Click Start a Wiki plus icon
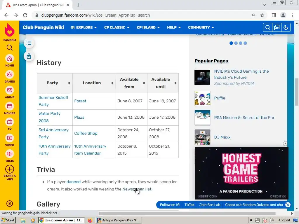This screenshot has height=224, width=299. pos(10,169)
